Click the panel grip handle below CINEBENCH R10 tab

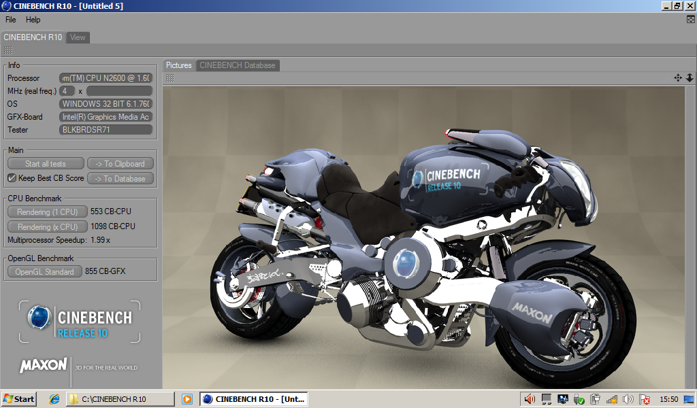point(8,50)
